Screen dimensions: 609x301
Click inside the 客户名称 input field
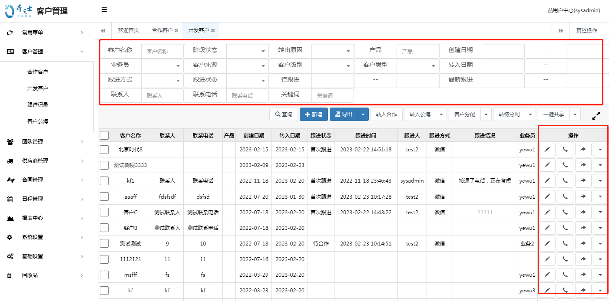(162, 51)
